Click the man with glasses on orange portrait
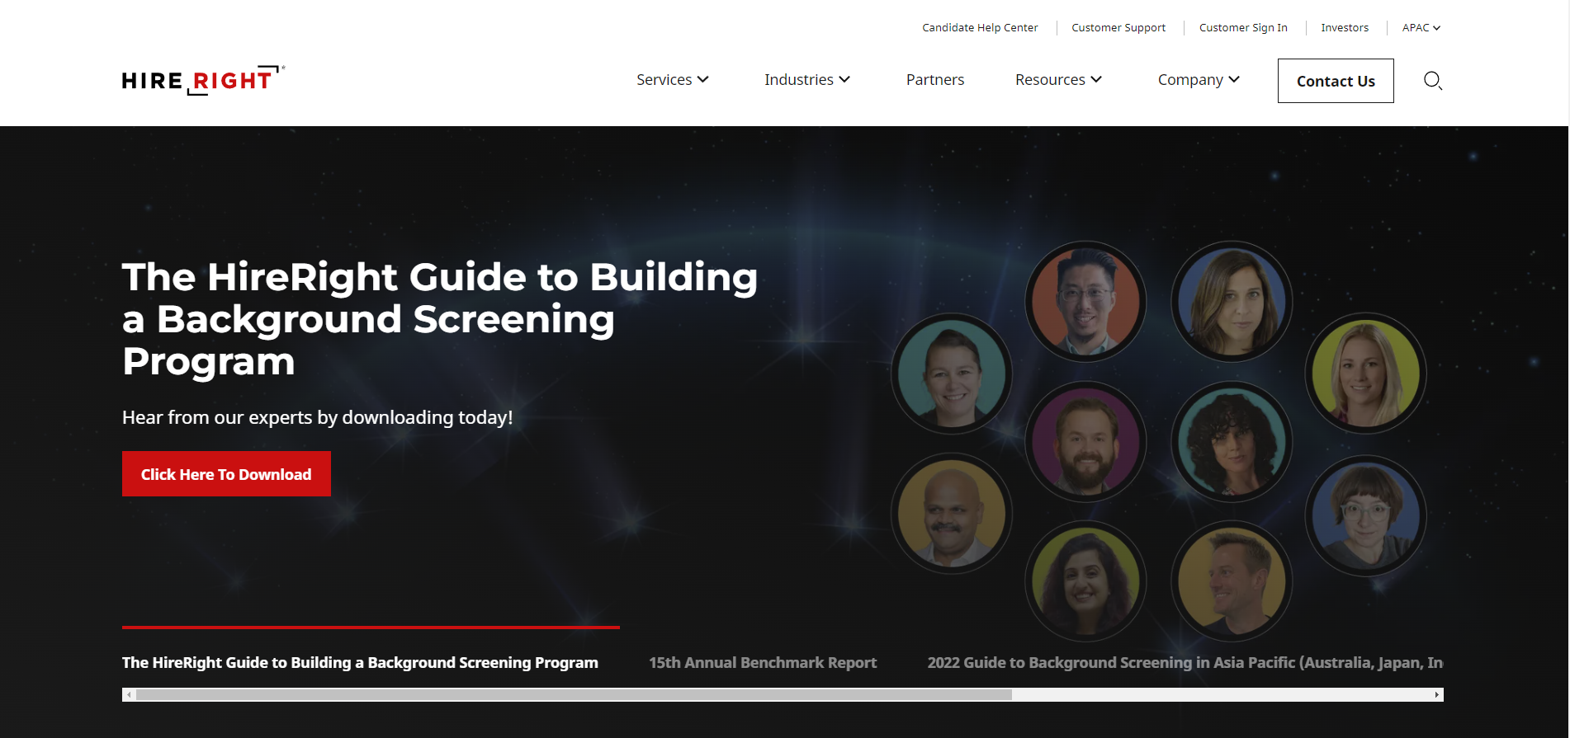This screenshot has height=738, width=1570. tap(1085, 301)
